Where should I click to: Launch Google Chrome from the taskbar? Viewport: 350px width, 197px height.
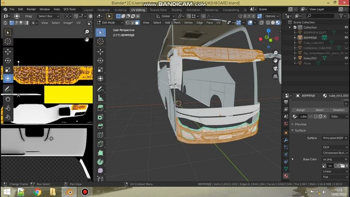[x=37, y=192]
